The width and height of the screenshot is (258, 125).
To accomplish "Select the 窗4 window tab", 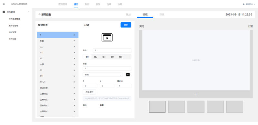I will [112, 57].
